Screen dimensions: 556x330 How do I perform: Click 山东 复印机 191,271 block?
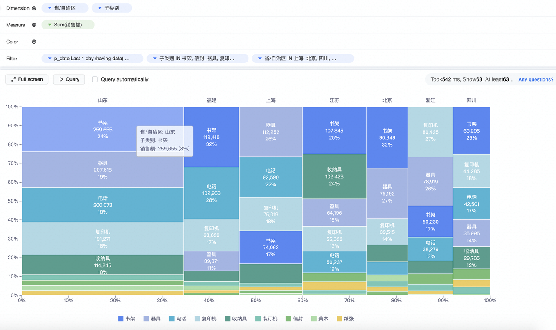coord(103,239)
